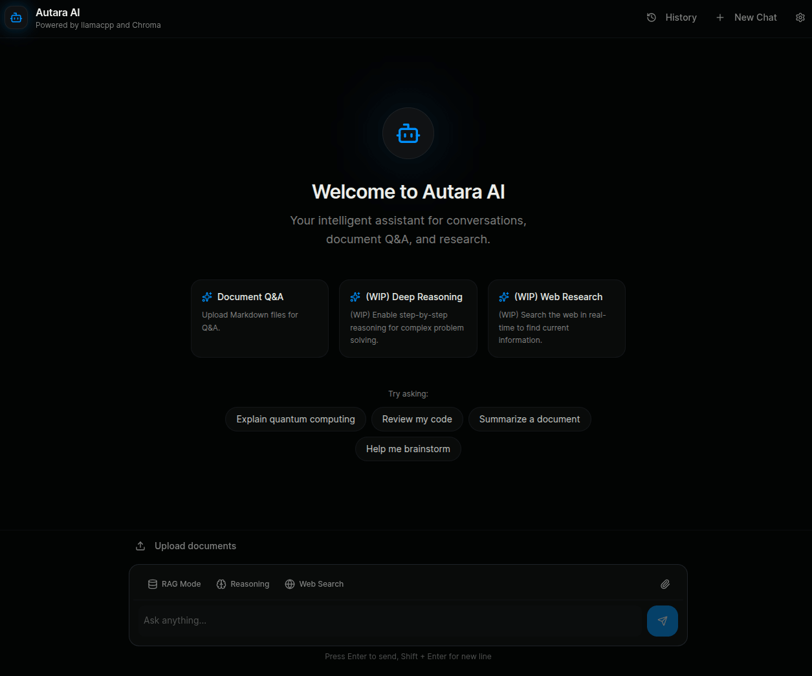Toggle Reasoning mode
812x676 pixels.
(243, 584)
